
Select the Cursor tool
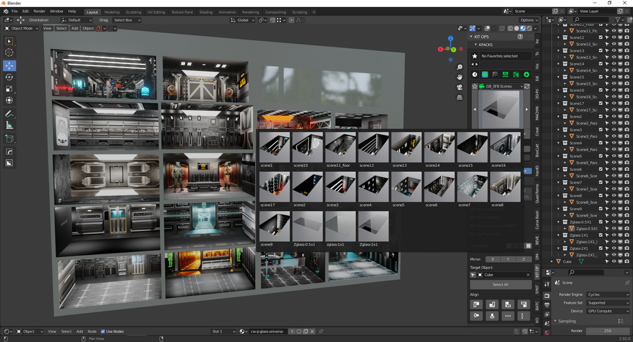pos(9,52)
